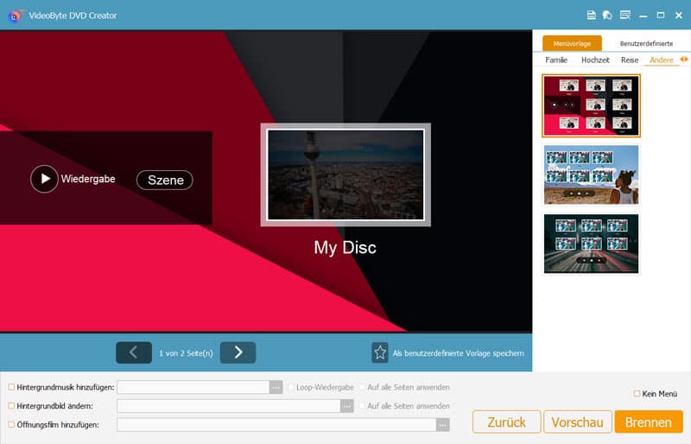
Task: Toggle the Hintergrundbild ändern checkbox
Action: tap(11, 406)
